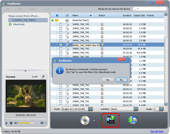The height and width of the screenshot is (134, 170).
Task: Click scrollbar up arrow of file list
Action: click(166, 14)
